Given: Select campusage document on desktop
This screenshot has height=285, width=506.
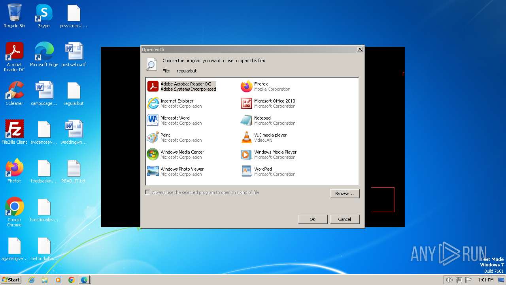Looking at the screenshot, I should (x=44, y=93).
